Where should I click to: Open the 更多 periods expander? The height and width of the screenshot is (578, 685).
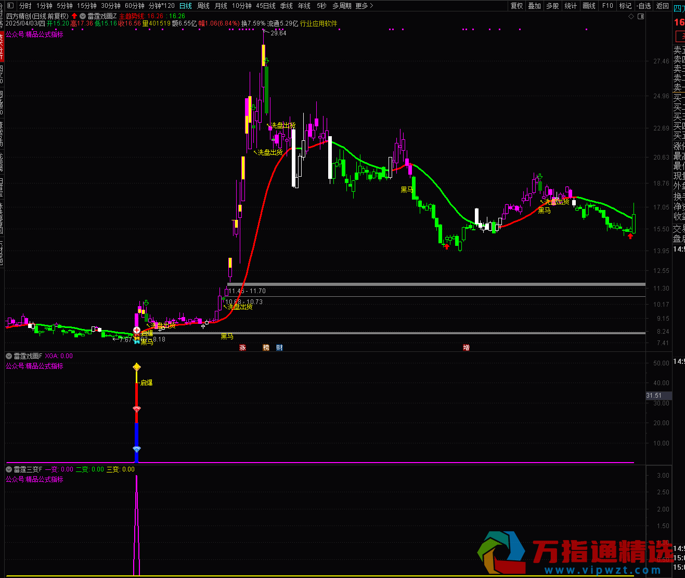pos(364,6)
